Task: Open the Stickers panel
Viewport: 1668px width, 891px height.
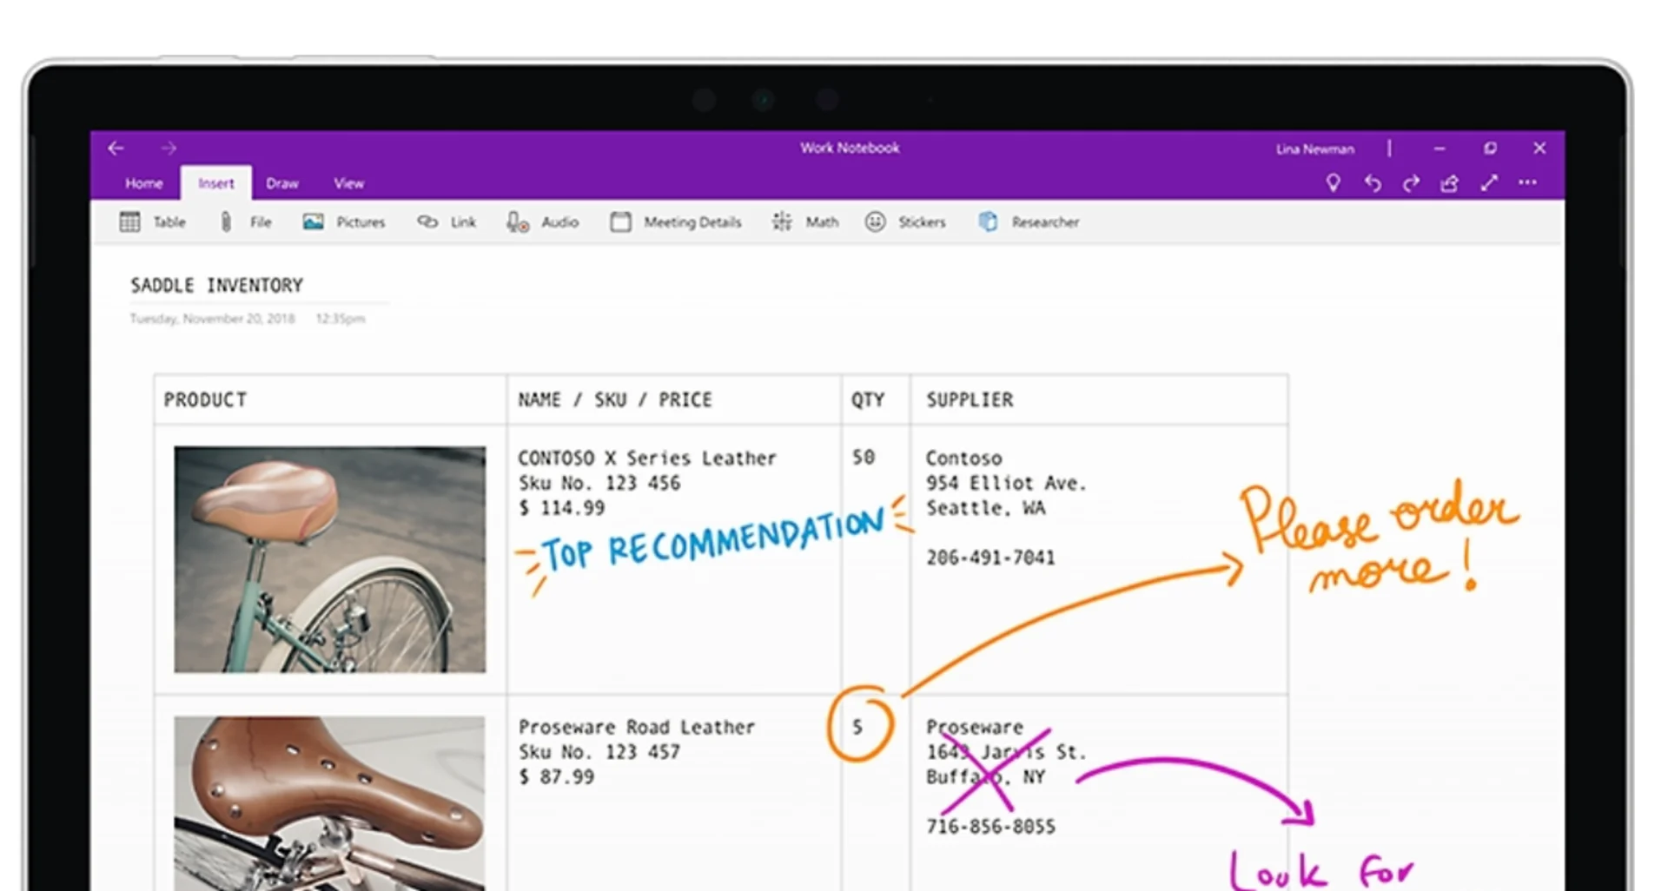Action: coord(906,222)
